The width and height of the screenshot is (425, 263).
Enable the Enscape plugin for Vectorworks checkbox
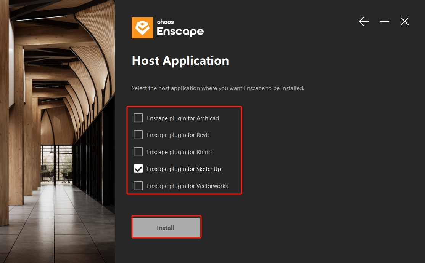tap(138, 186)
